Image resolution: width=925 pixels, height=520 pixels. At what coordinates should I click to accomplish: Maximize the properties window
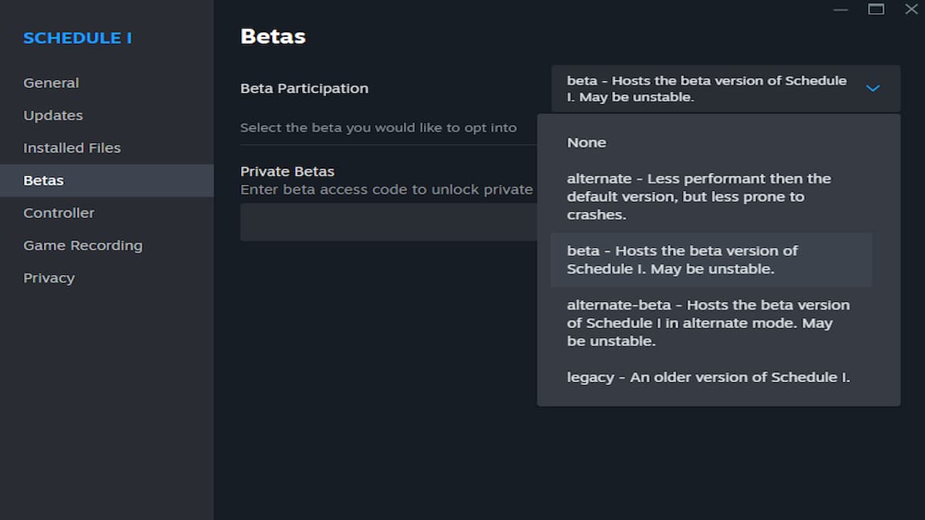(876, 10)
